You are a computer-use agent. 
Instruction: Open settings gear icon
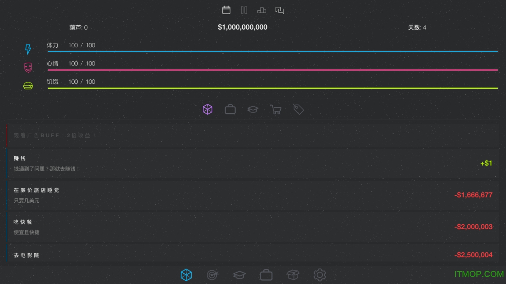point(319,275)
